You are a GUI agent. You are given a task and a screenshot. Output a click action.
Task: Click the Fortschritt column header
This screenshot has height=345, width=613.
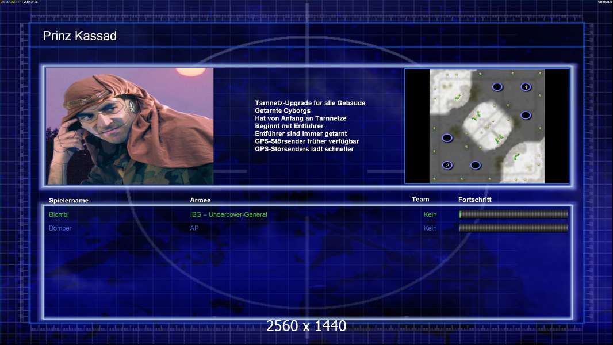(474, 200)
